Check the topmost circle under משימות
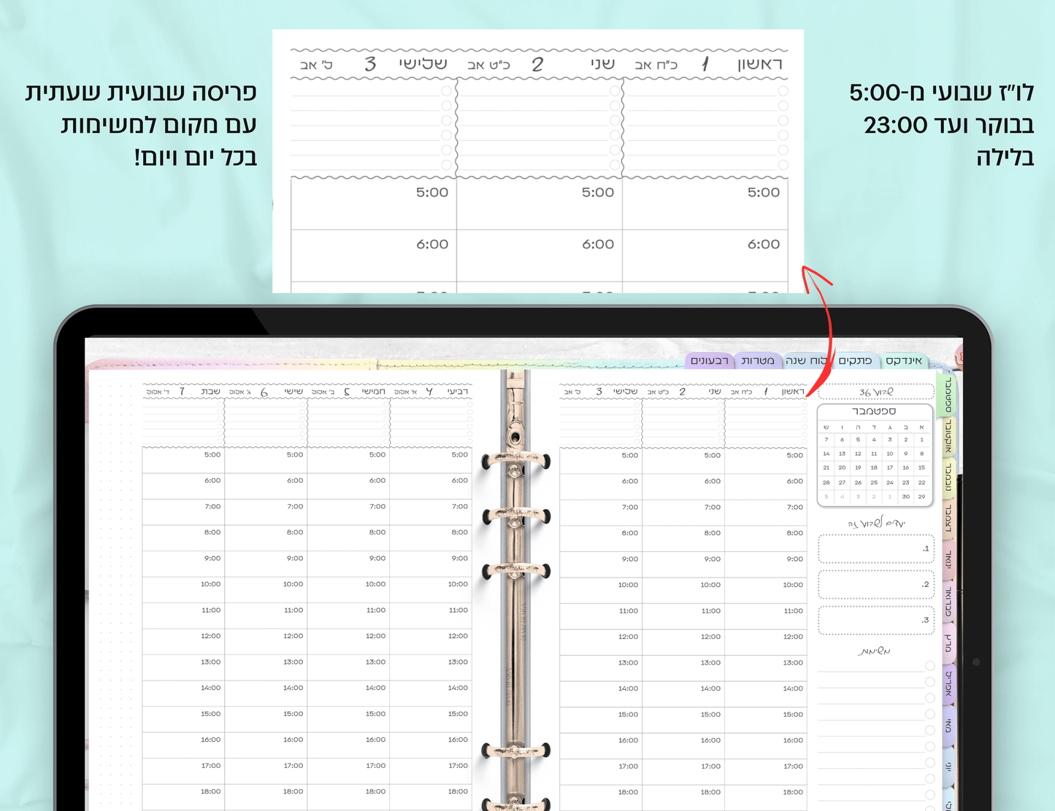 point(929,666)
